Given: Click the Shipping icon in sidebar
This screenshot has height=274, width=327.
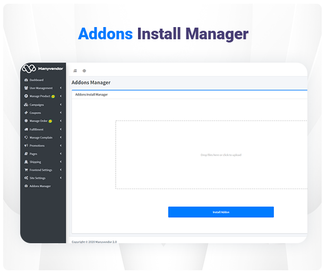Looking at the screenshot, I should click(26, 162).
